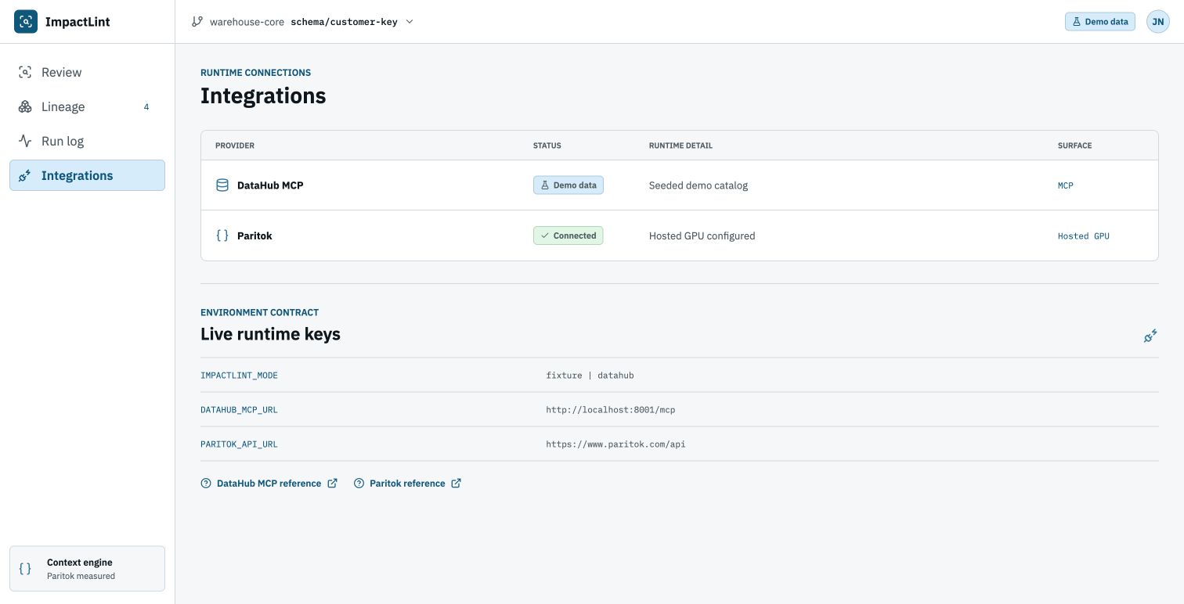
Task: Click the Integrations page heading
Action: click(x=263, y=95)
